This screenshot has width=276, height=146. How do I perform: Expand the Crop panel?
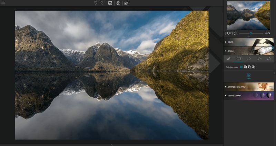[248, 42]
